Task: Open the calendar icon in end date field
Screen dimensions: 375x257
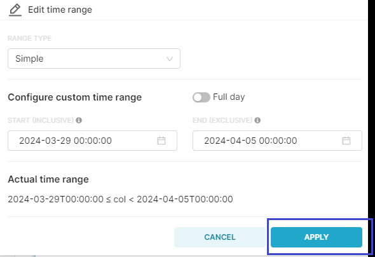Action: [x=346, y=141]
